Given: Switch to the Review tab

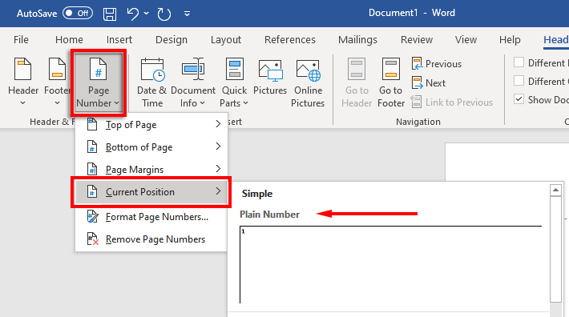Looking at the screenshot, I should pyautogui.click(x=417, y=39).
